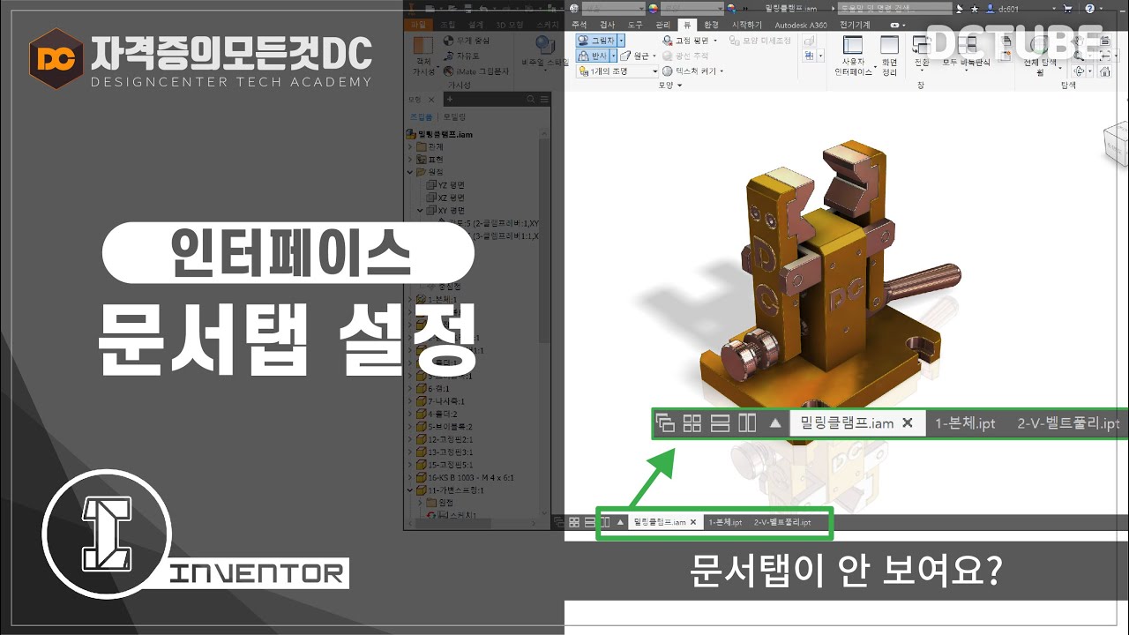
Task: Open the 파일 file tab
Action: [x=419, y=25]
